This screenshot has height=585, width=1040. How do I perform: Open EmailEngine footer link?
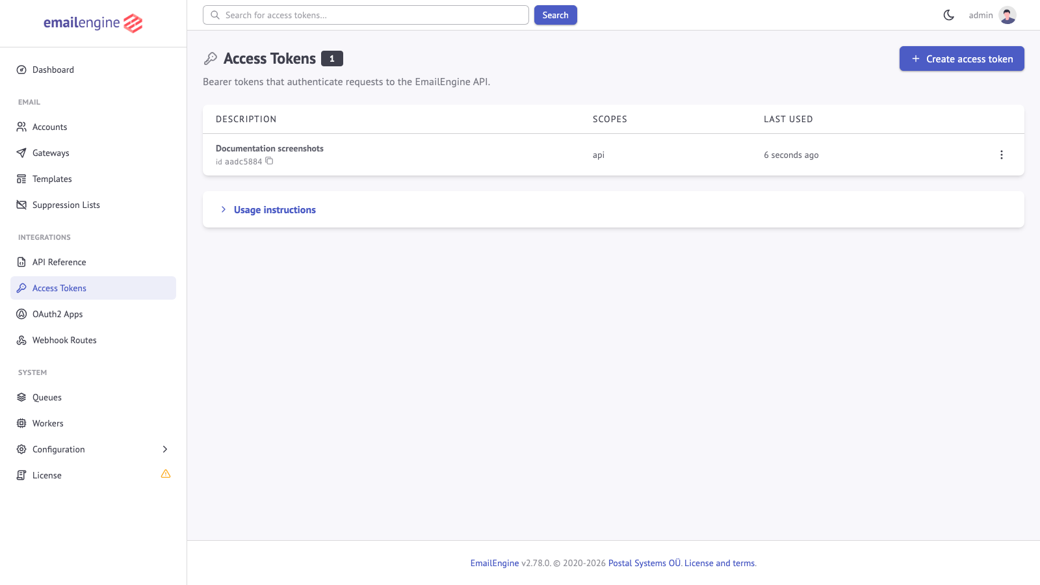tap(495, 563)
